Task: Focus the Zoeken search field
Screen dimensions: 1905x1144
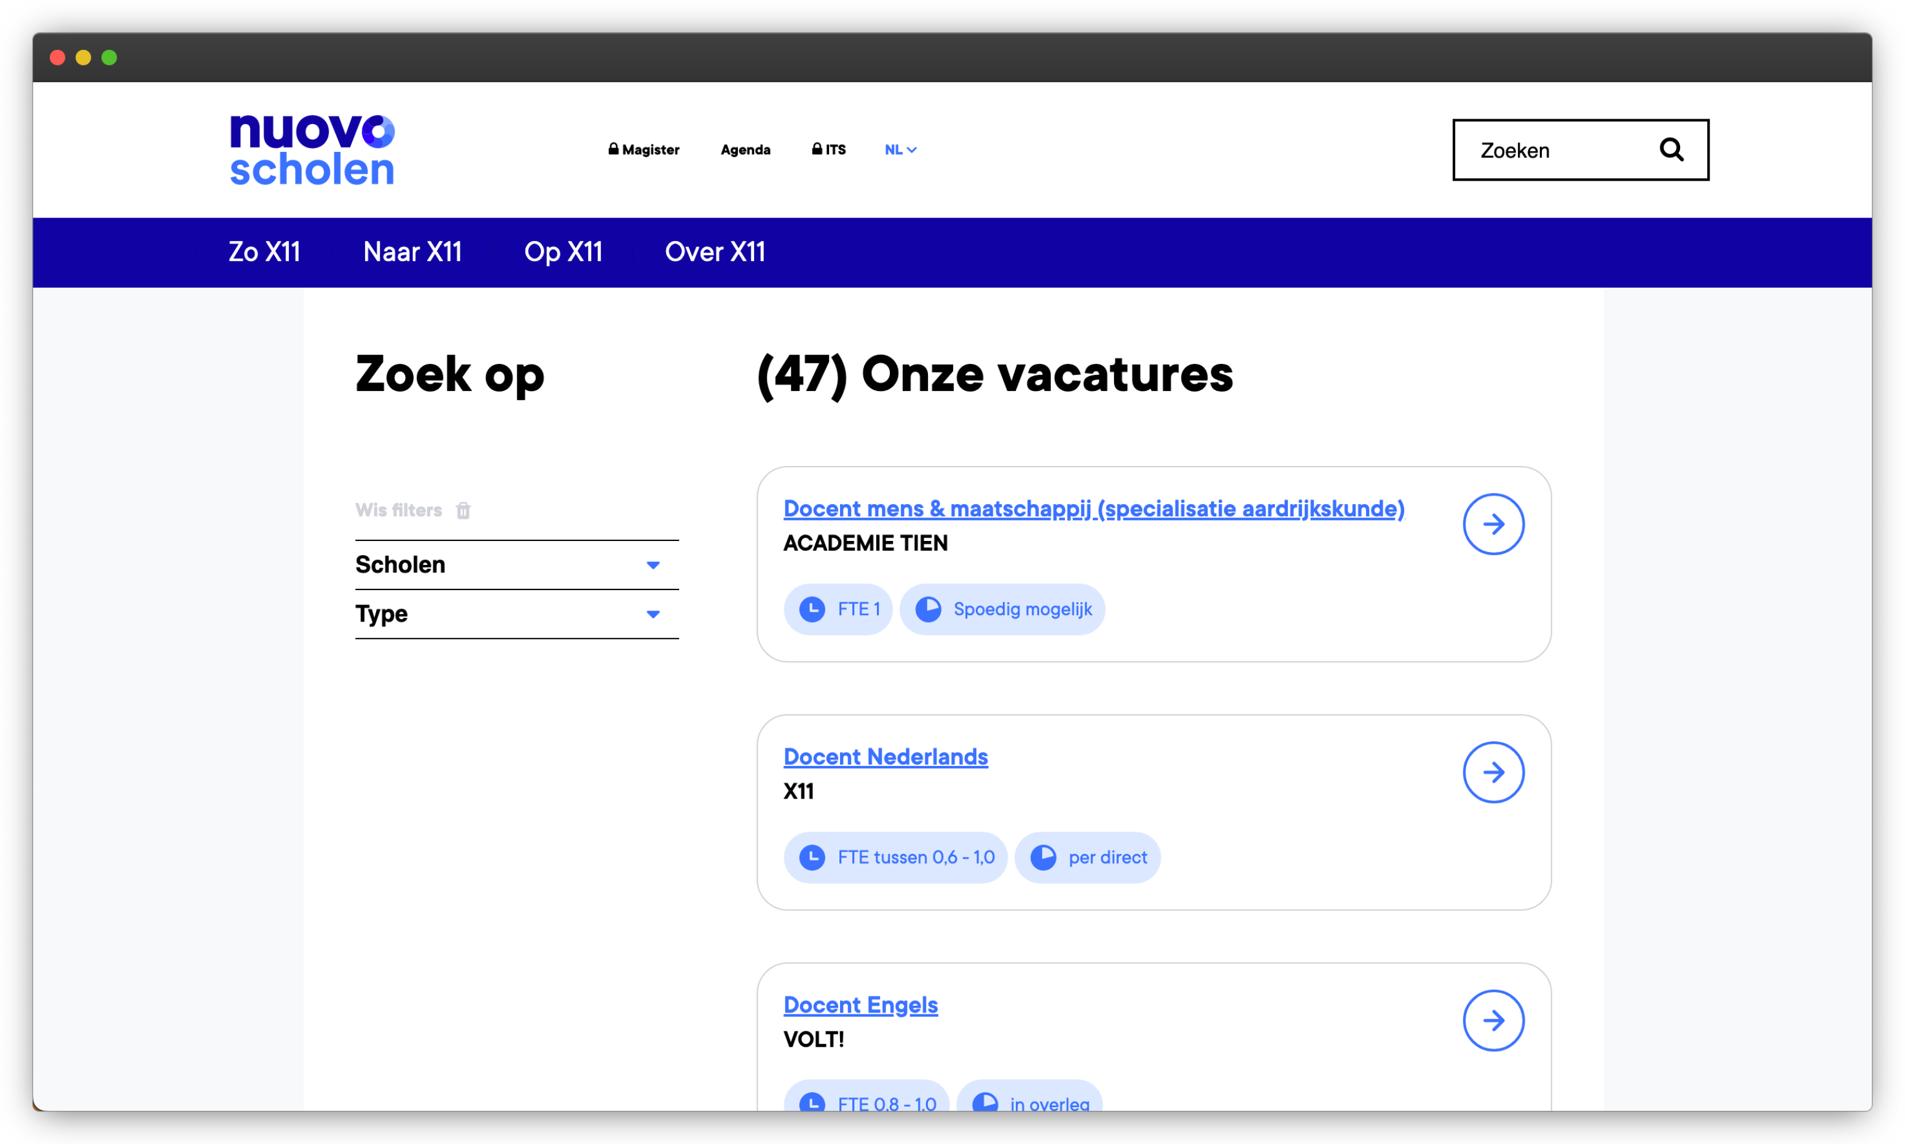Action: click(1581, 149)
